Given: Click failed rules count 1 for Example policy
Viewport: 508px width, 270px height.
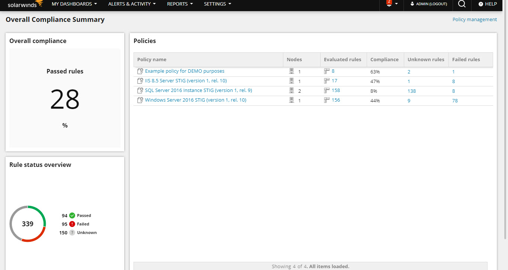Looking at the screenshot, I should (454, 72).
